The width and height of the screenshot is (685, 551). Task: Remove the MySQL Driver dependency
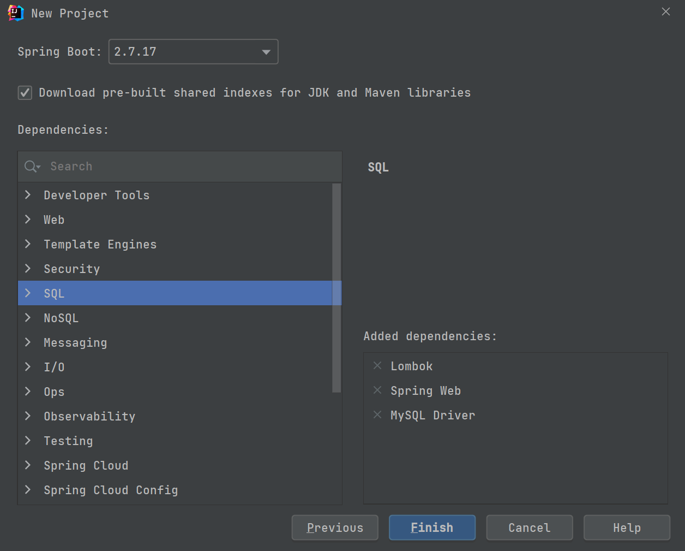click(377, 415)
